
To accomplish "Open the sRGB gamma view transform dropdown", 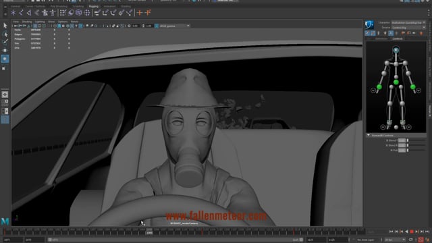I will 175,26.
